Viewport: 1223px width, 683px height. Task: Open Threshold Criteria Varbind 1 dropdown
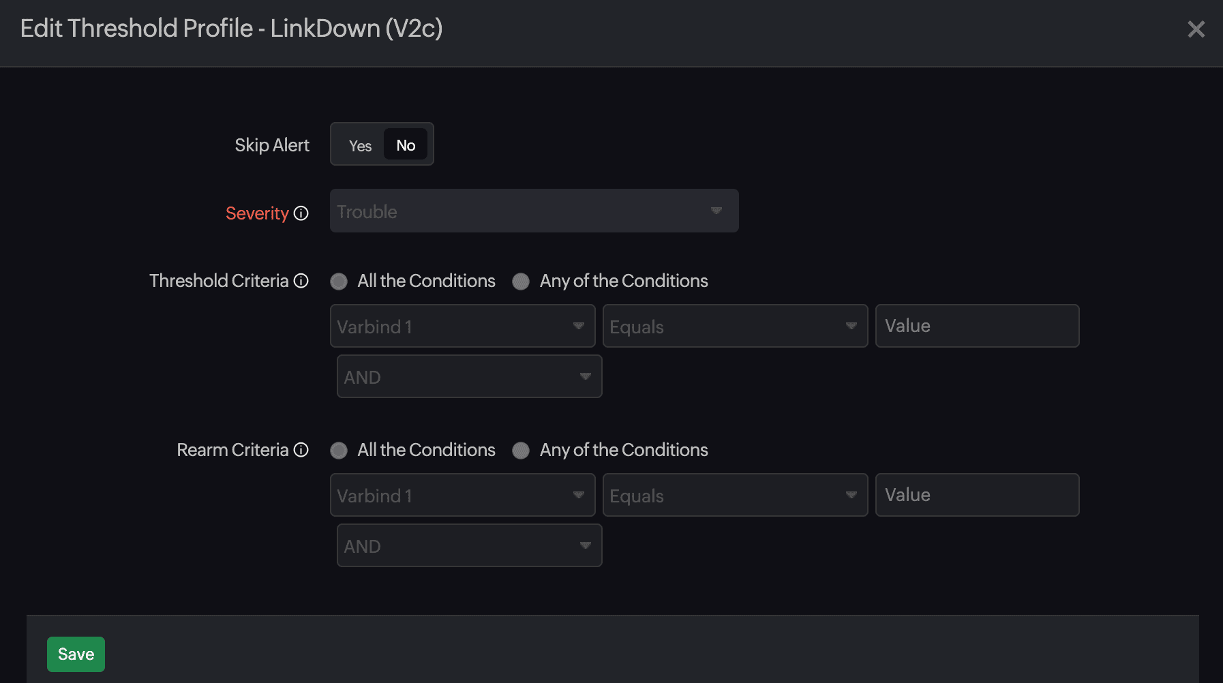462,327
